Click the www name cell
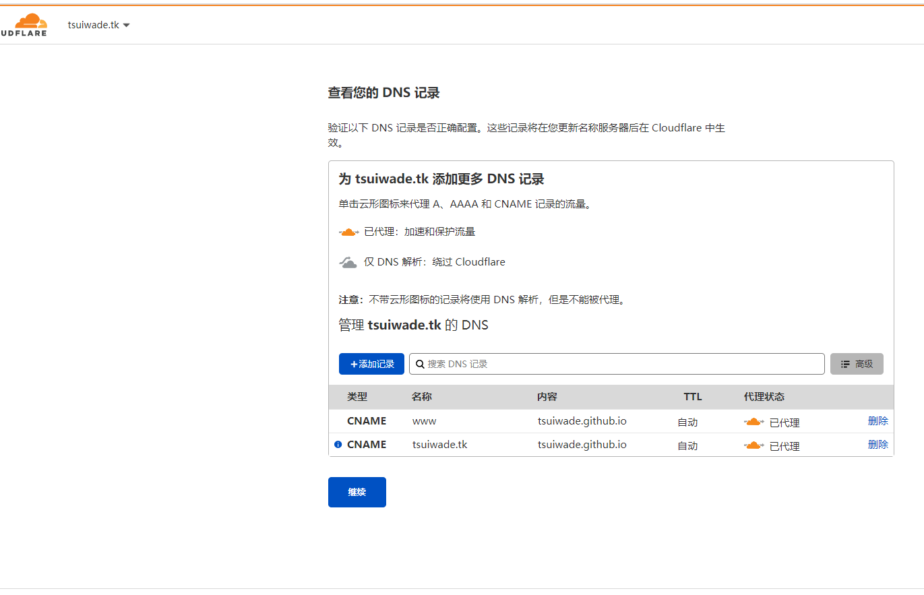This screenshot has width=924, height=595. tap(425, 421)
